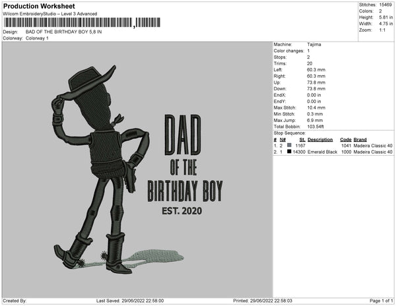396x306 pixels.
Task: Click the Max Jump value 6.9 mm
Action: point(315,120)
